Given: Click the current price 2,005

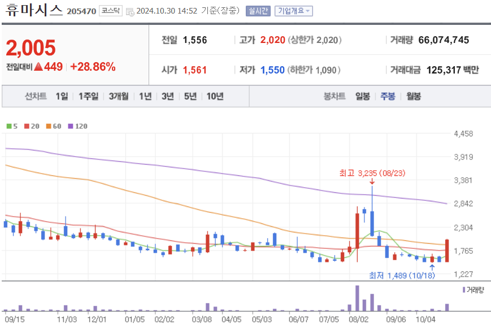Looking at the screenshot, I should coord(31,48).
